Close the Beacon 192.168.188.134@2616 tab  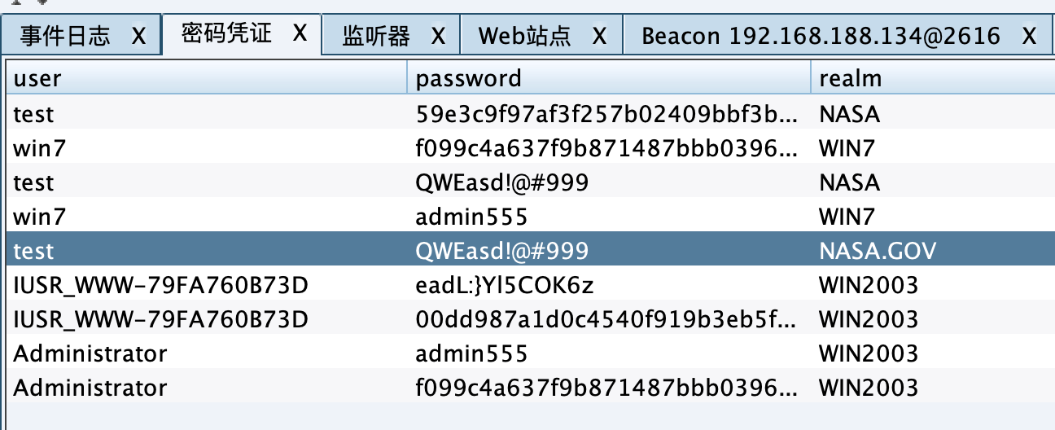(x=1029, y=36)
